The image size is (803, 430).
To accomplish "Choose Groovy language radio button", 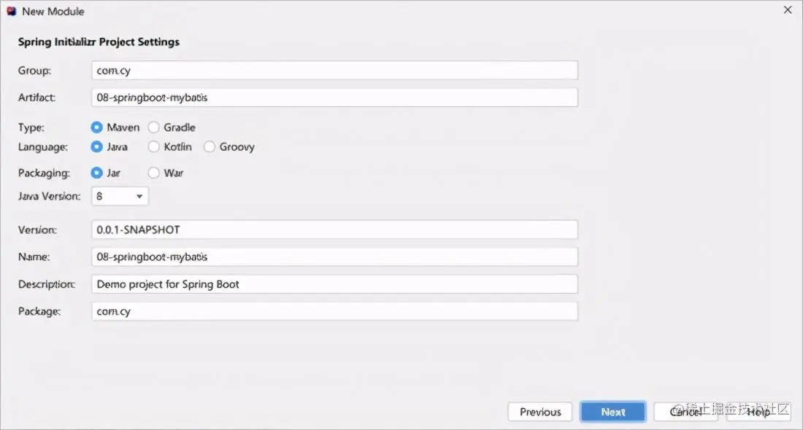I will tap(210, 146).
